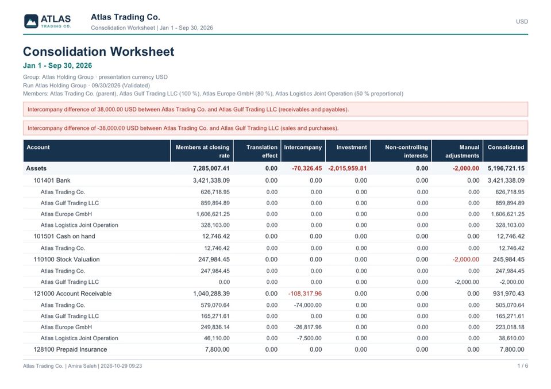Click the -26,817.96 intercompany value

coord(307,327)
